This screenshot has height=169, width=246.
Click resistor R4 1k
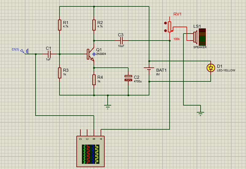click(94, 80)
